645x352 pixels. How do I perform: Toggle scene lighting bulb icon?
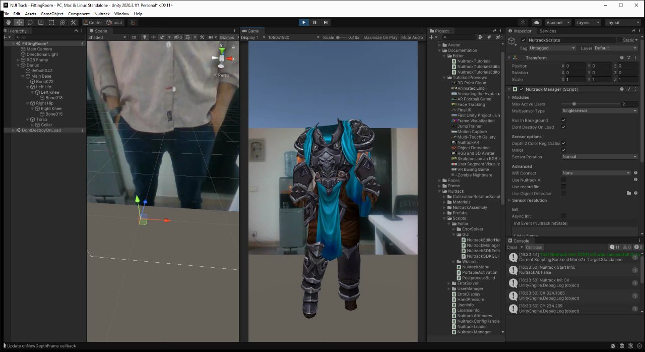(x=145, y=37)
